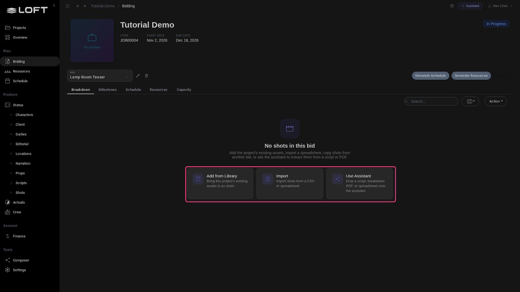Switch to the bid's Resources tab

(158, 90)
